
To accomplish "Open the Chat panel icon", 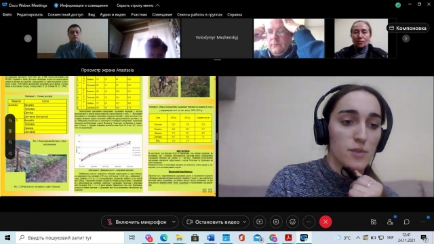I will (407, 222).
